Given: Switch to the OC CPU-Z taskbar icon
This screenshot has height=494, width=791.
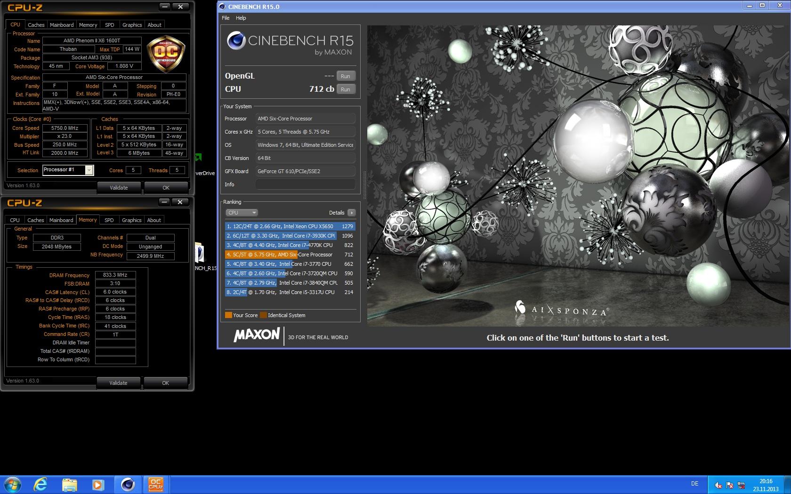Looking at the screenshot, I should pos(156,484).
